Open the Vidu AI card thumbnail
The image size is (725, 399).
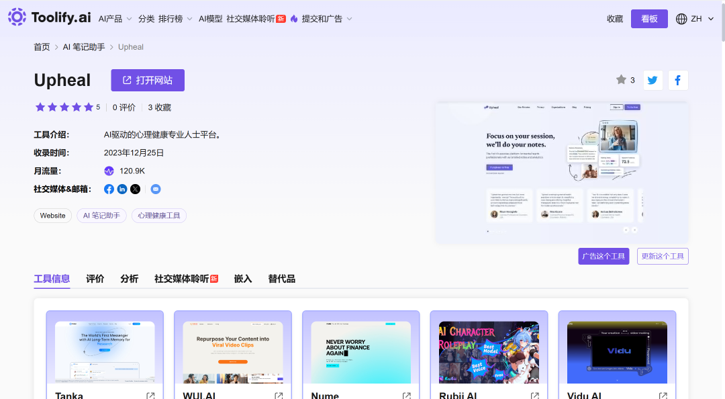pos(618,352)
